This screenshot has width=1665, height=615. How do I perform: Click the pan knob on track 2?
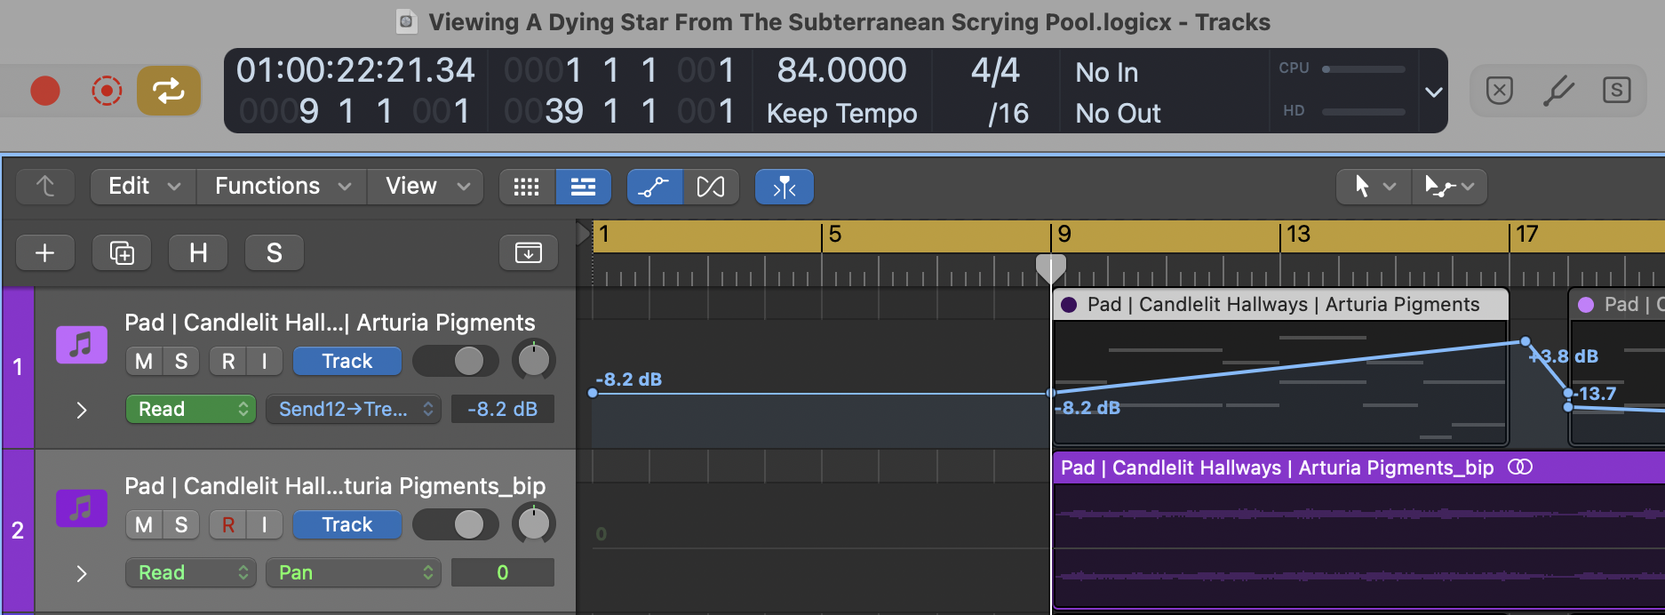(534, 524)
